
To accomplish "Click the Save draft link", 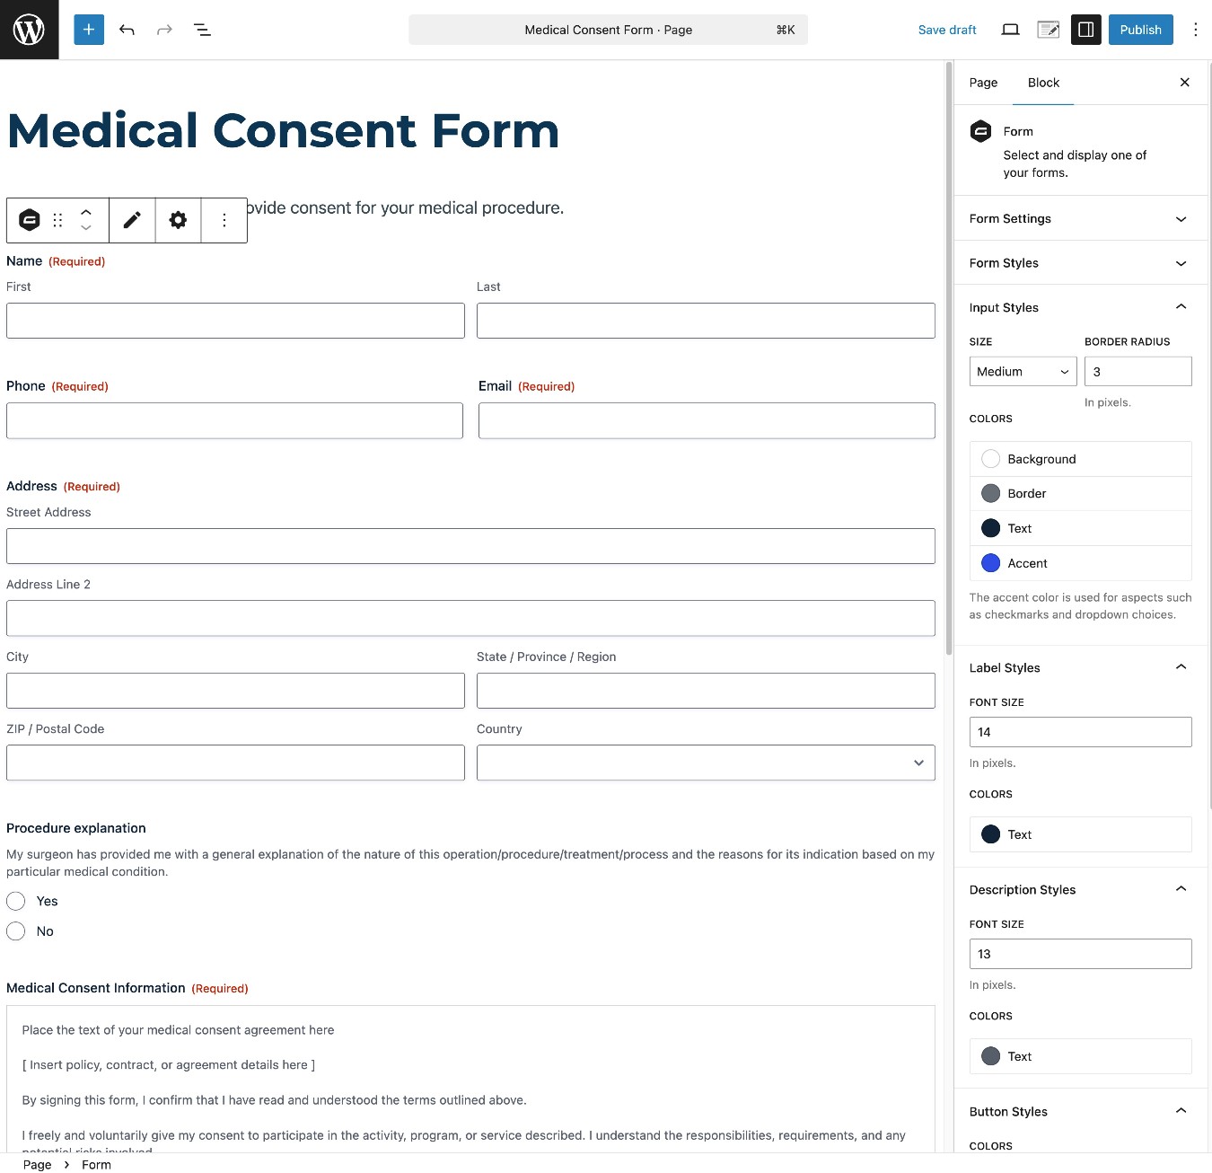I will tap(947, 30).
